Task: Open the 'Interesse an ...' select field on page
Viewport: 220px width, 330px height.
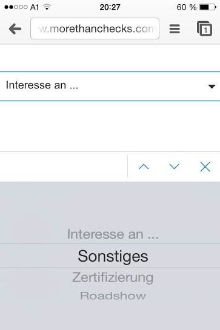Action: click(x=110, y=87)
